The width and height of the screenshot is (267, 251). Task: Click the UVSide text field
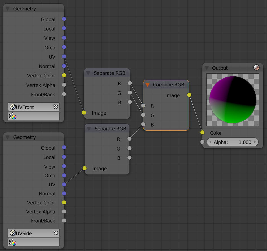(34, 233)
